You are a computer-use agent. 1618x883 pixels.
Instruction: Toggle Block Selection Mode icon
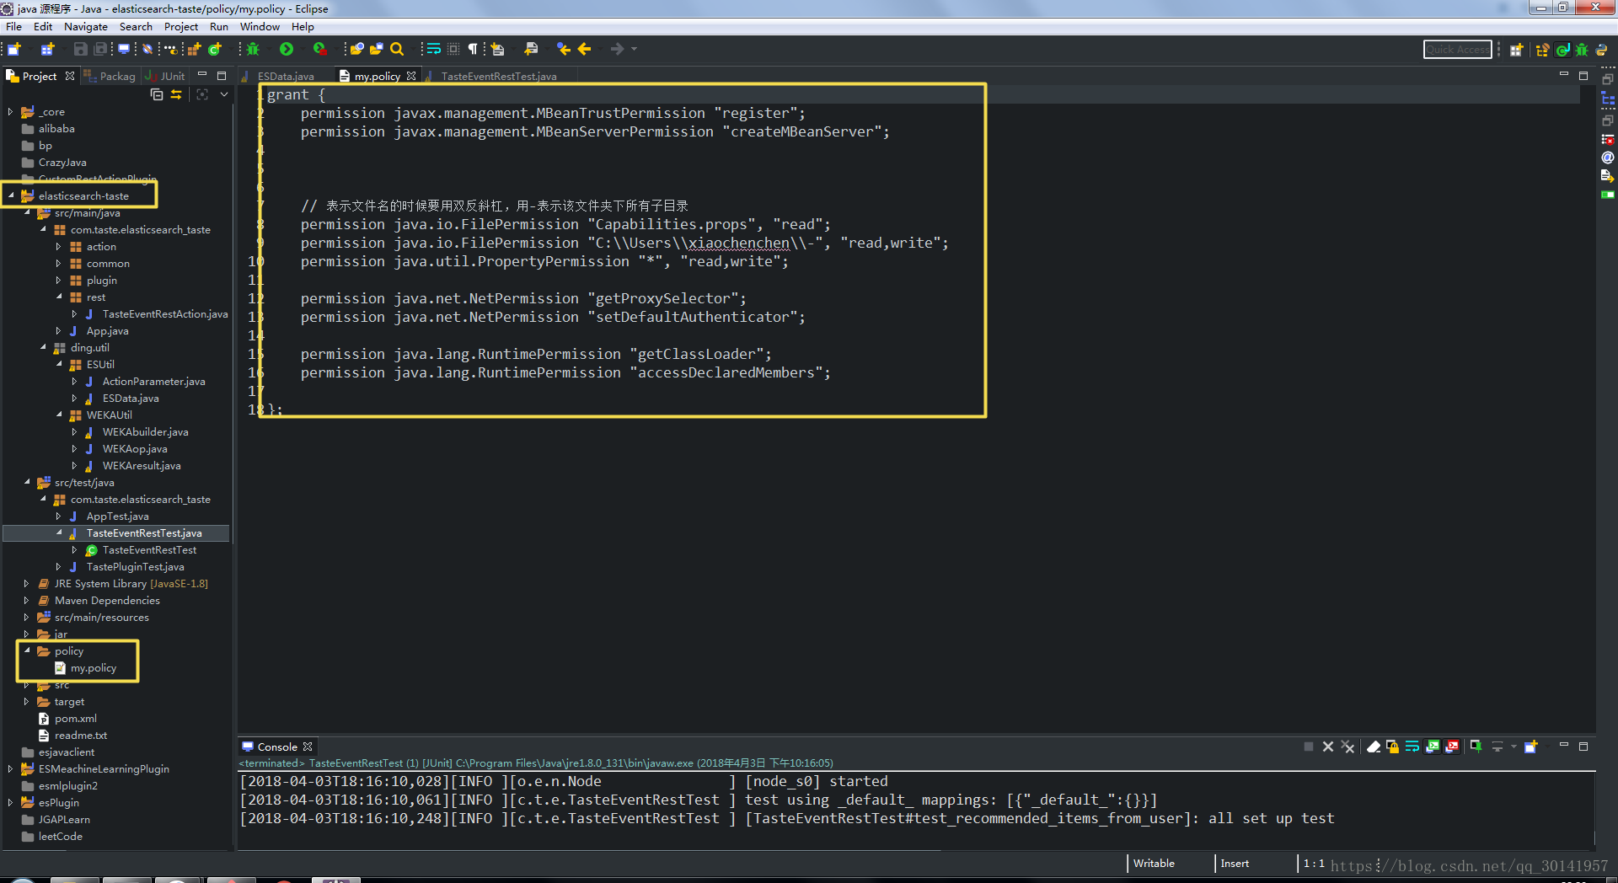click(x=453, y=49)
